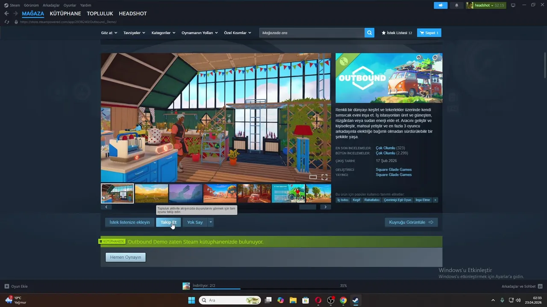Click the thumbnail strip horizontal scroll handle
The image size is (547, 307).
tap(308, 207)
